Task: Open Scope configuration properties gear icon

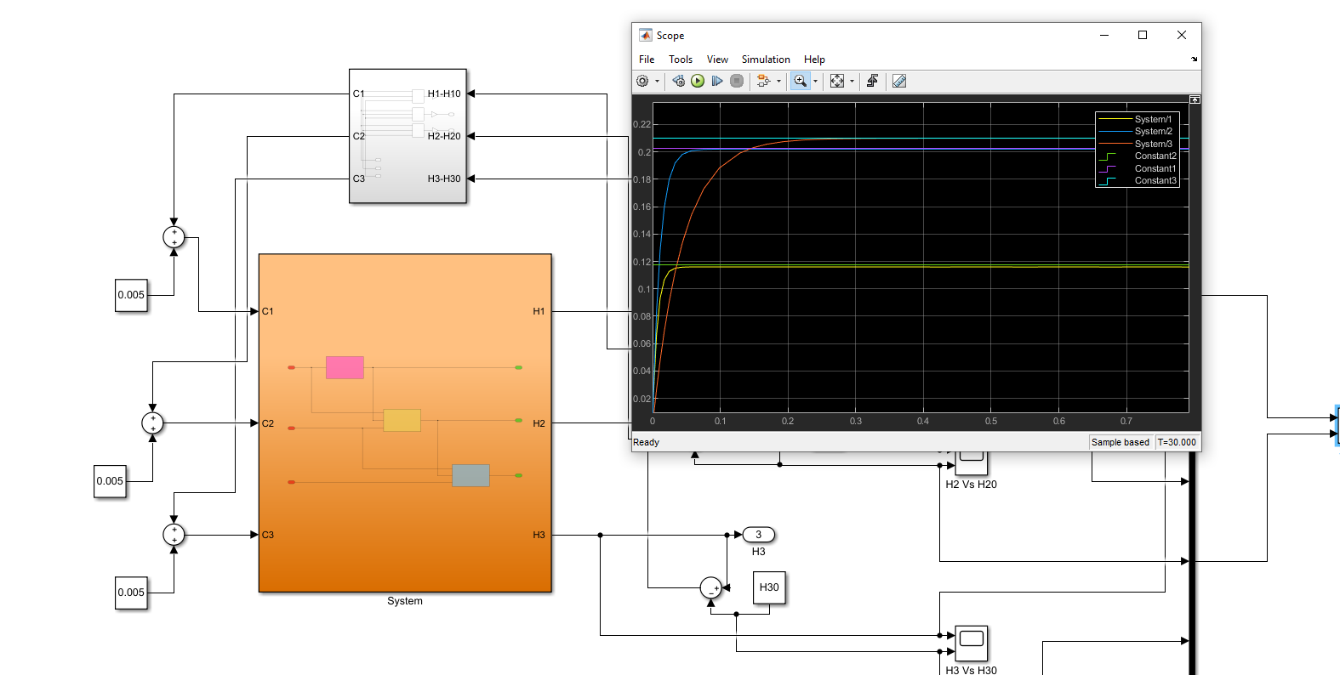Action: click(x=642, y=81)
